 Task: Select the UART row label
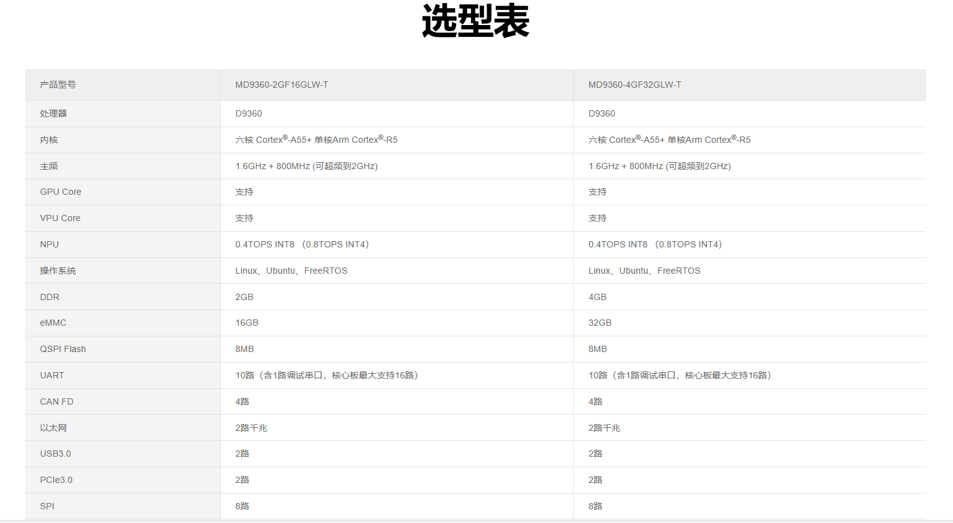[52, 375]
